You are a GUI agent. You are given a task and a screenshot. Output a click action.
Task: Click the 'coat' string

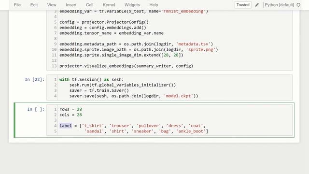(x=196, y=126)
